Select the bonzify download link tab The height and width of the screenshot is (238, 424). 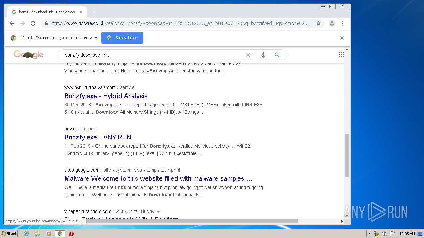coord(46,12)
